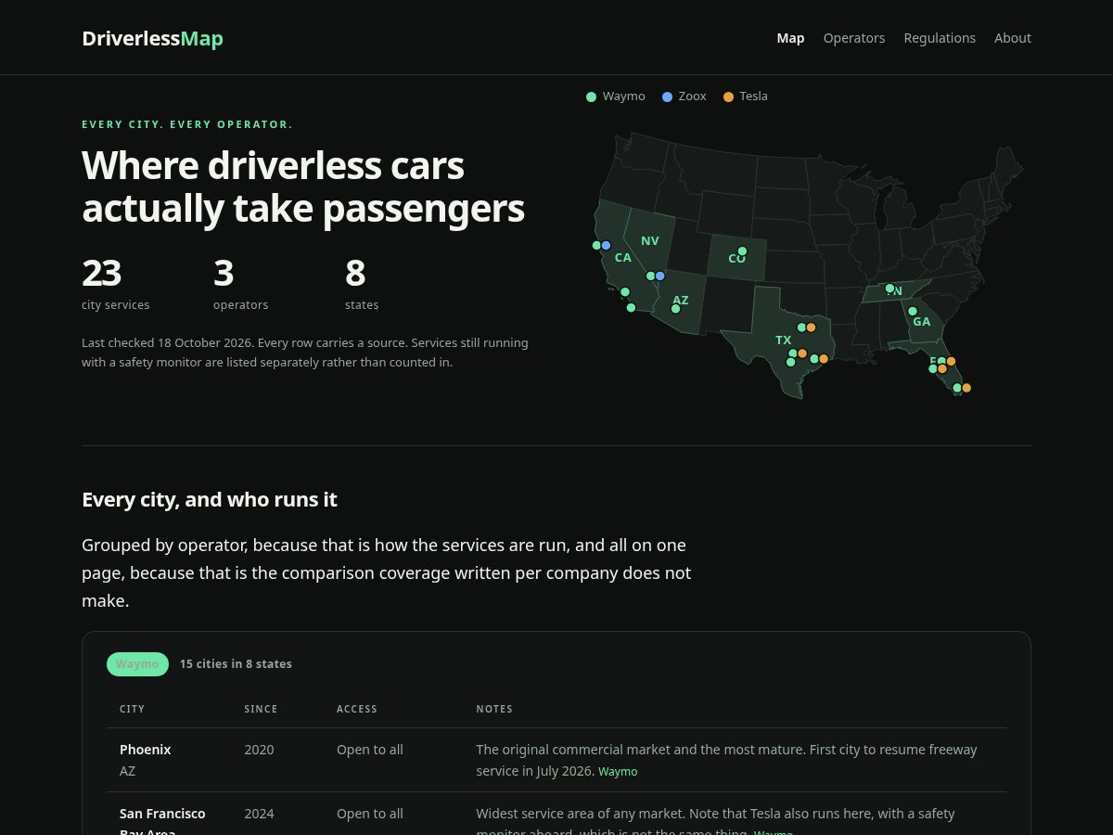The width and height of the screenshot is (1113, 835).
Task: Click the "15 cities in 8 states" text
Action: tap(236, 664)
